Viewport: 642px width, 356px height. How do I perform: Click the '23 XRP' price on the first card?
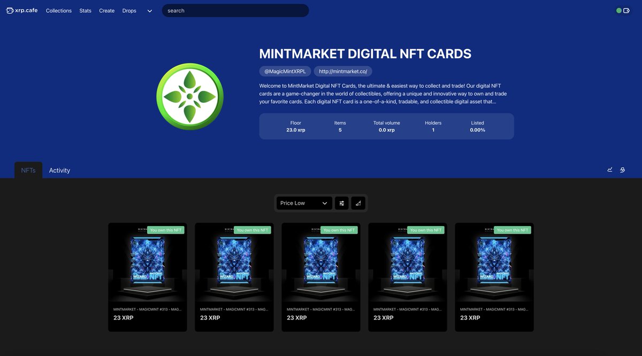click(124, 318)
